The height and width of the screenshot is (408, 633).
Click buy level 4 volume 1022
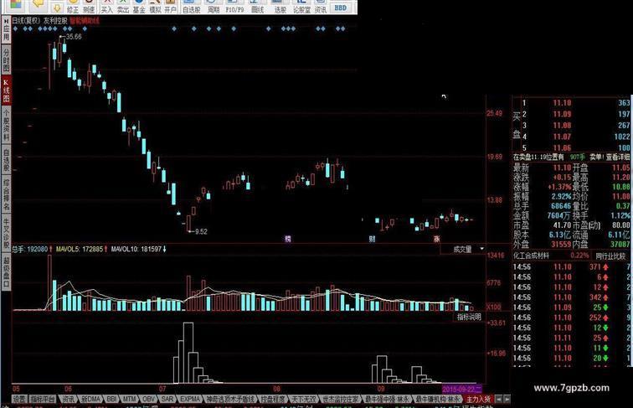click(621, 137)
